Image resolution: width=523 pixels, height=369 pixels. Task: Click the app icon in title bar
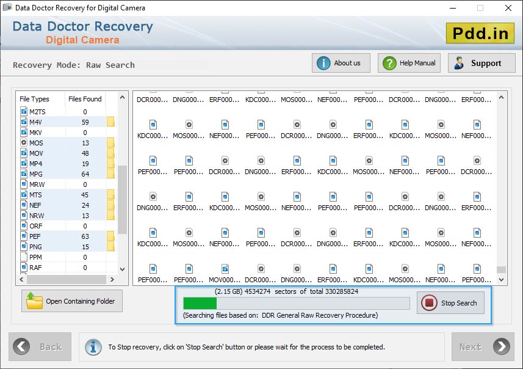click(7, 7)
